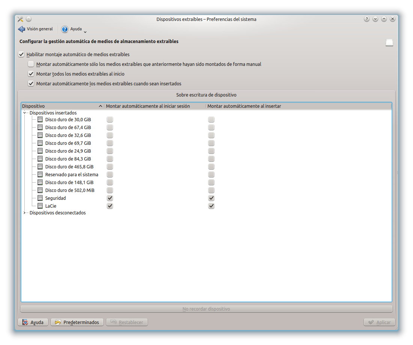Expand the Dispositivos desconectados tree node
This screenshot has width=413, height=345.
coord(24,213)
